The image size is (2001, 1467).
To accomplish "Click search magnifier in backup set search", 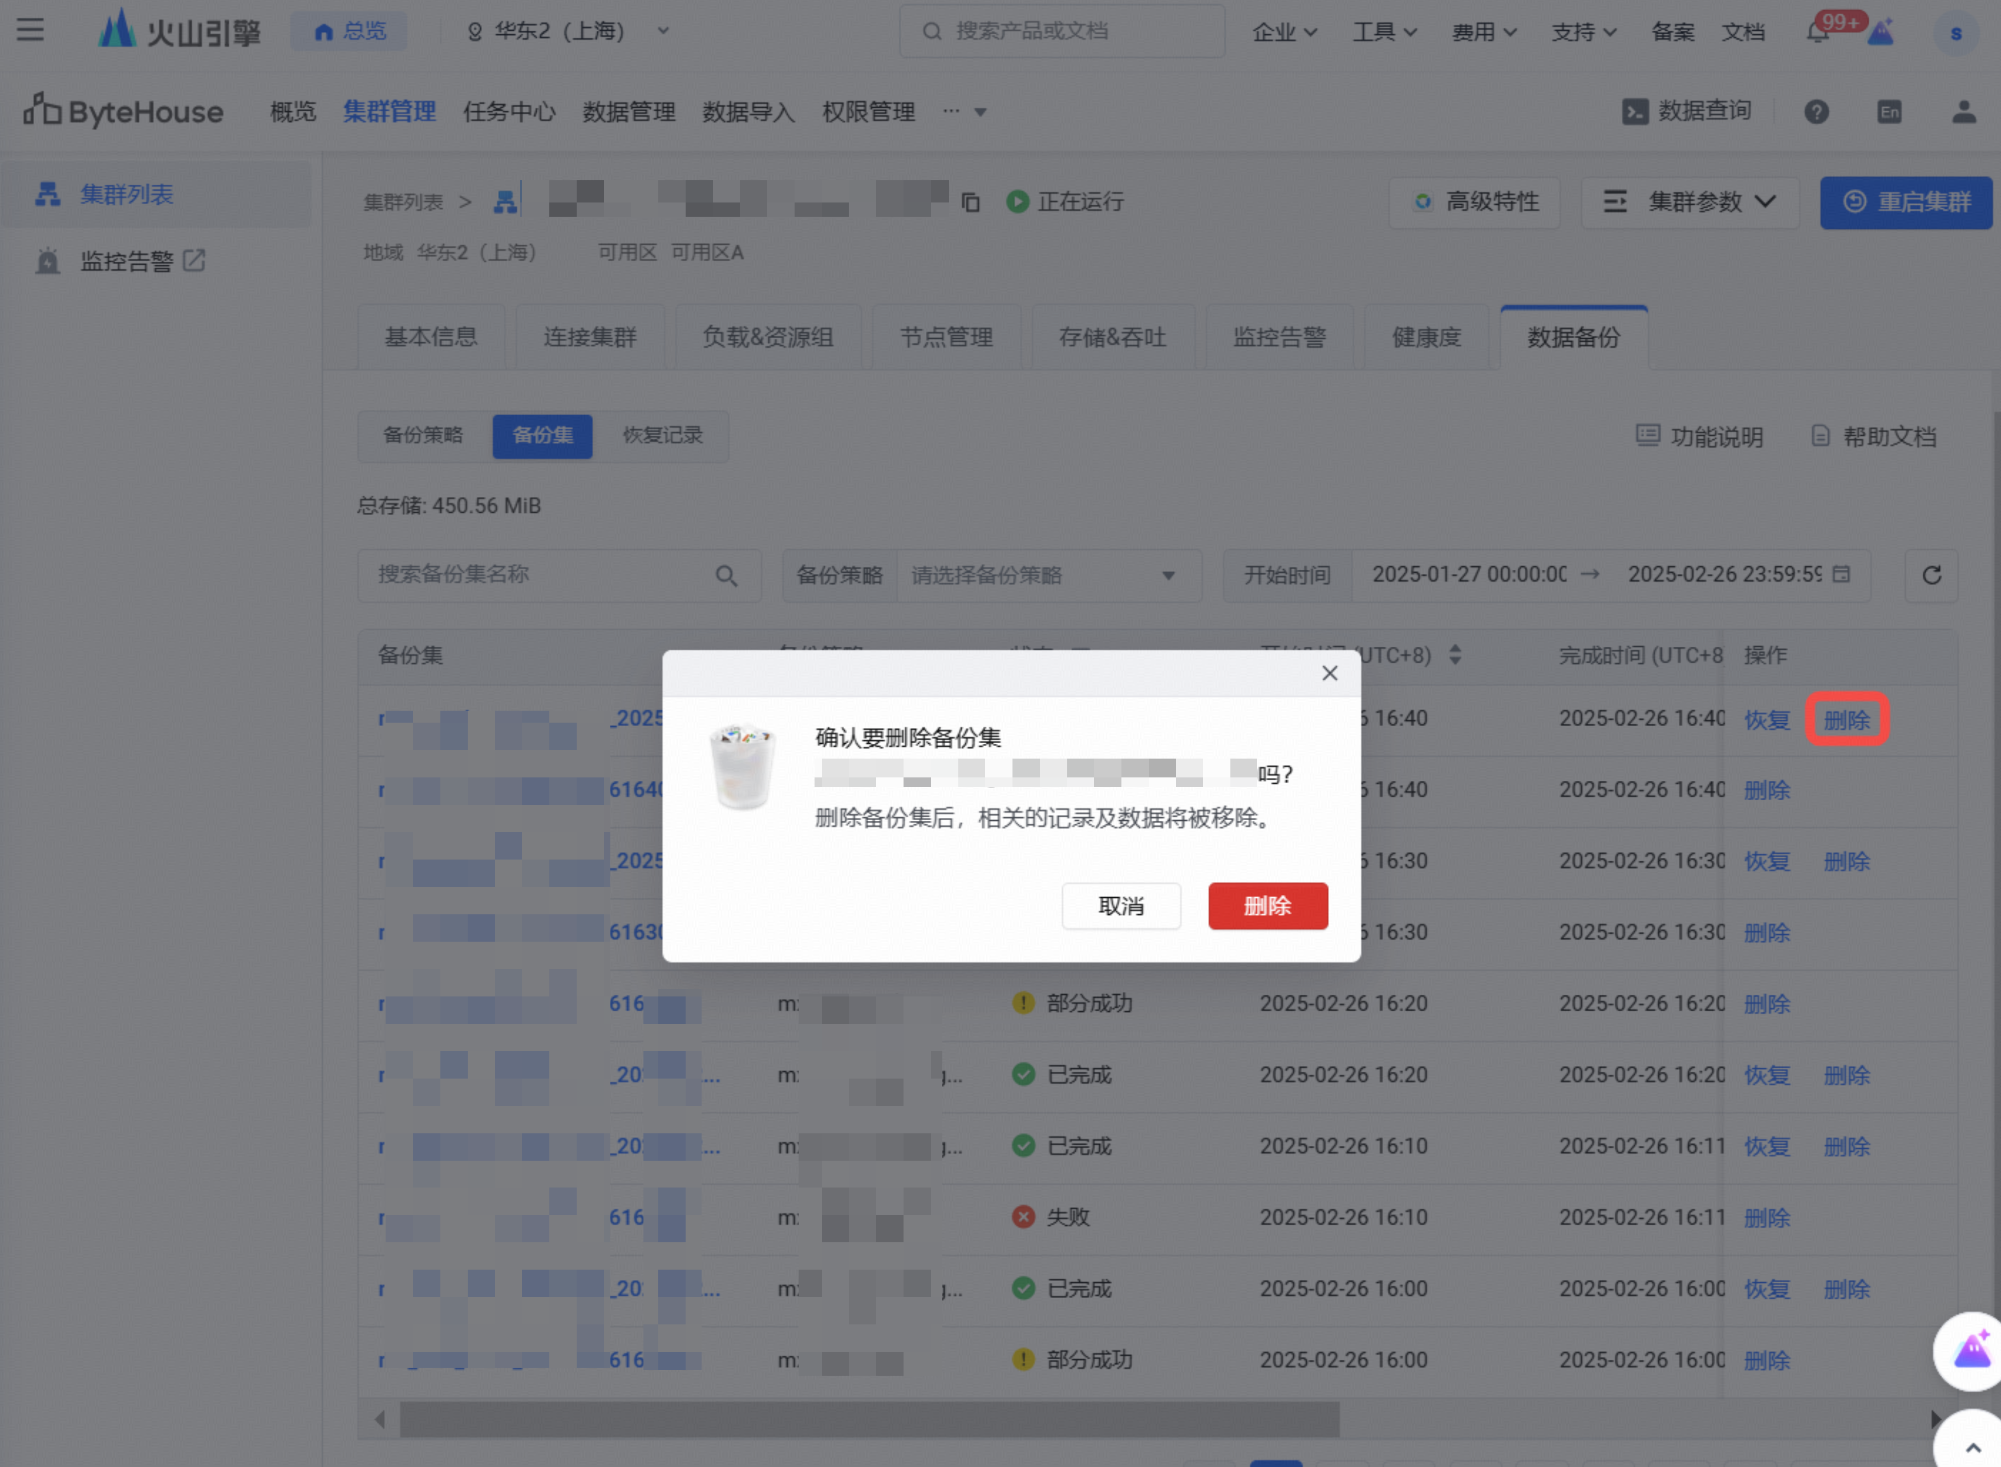I will pyautogui.click(x=727, y=576).
